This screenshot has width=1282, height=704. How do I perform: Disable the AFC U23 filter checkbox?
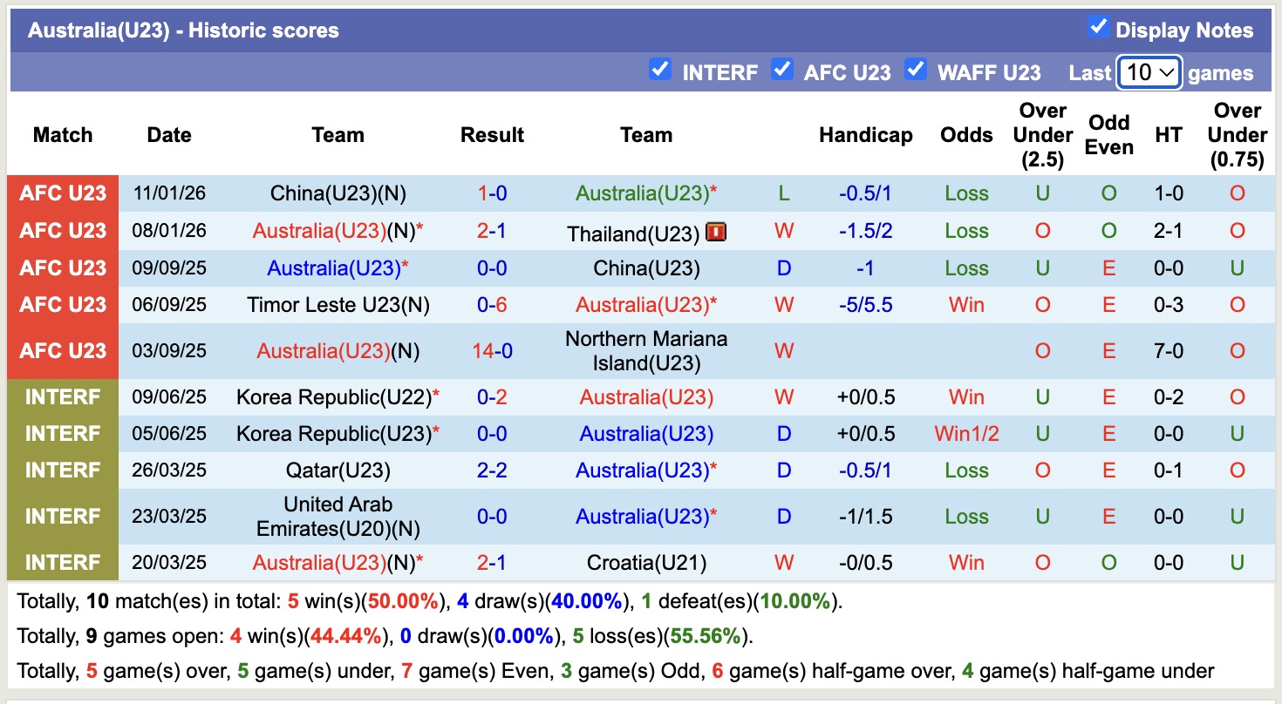[781, 70]
